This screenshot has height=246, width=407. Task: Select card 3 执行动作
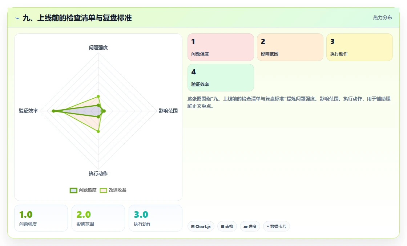tap(359, 47)
